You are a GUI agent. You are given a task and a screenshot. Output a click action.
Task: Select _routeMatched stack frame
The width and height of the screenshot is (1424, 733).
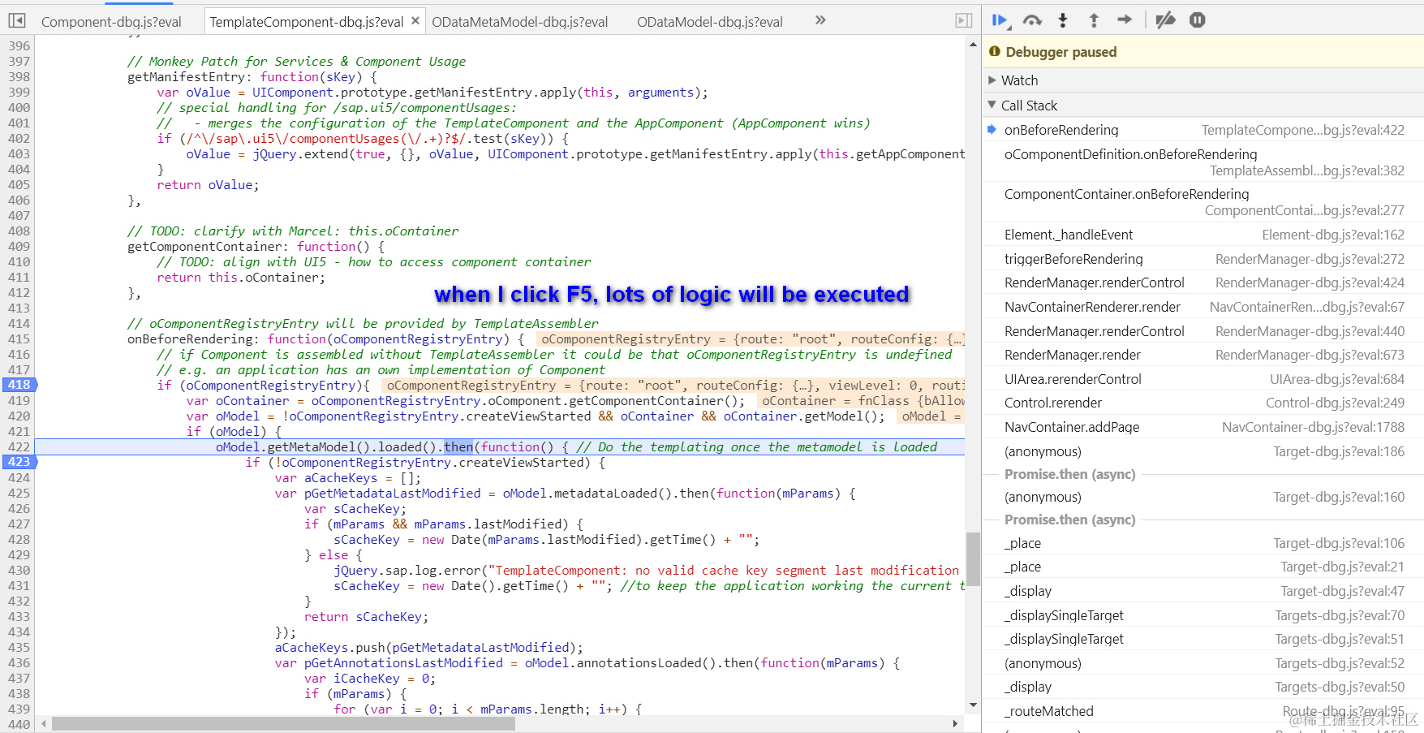point(1202,711)
